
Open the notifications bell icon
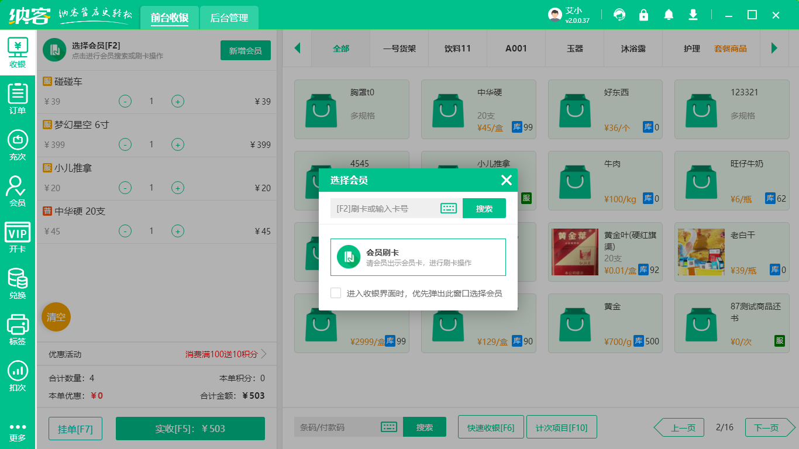click(669, 15)
